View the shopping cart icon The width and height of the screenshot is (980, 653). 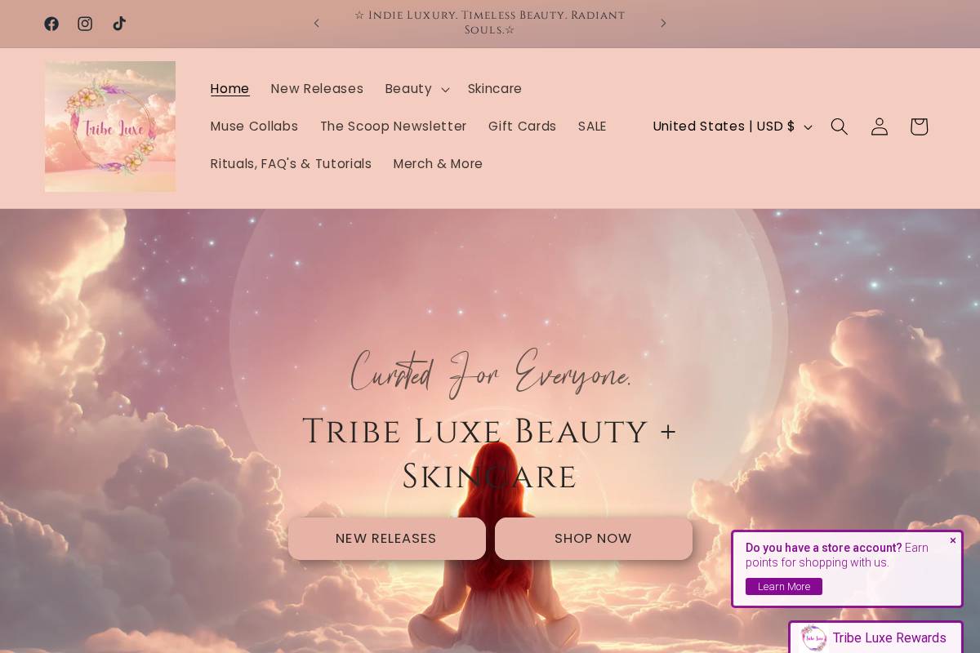(x=918, y=127)
